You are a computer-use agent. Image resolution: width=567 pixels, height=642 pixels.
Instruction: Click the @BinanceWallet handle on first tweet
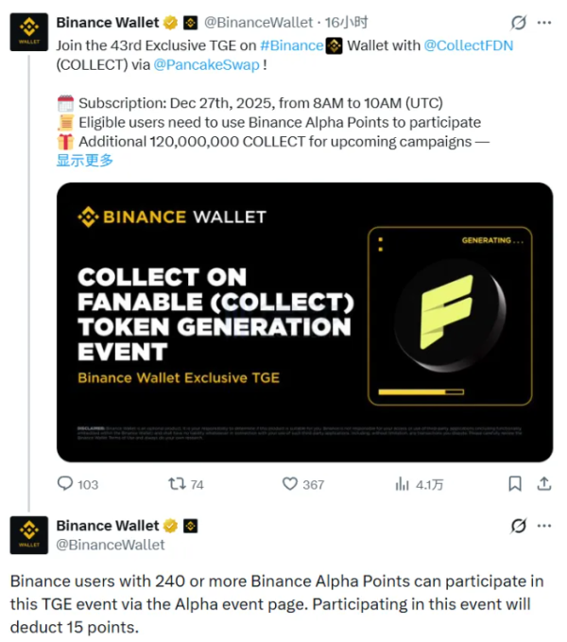[258, 23]
